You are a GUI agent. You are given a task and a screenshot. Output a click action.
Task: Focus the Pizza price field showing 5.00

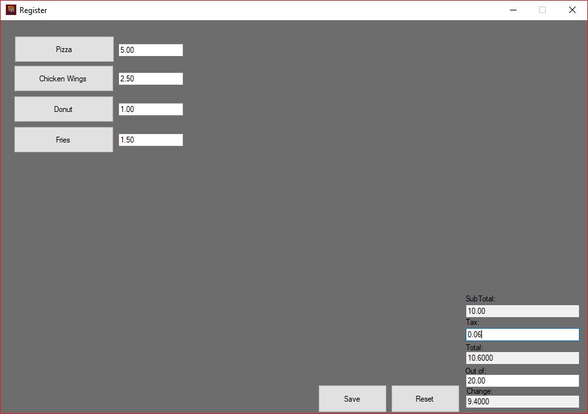pyautogui.click(x=151, y=50)
